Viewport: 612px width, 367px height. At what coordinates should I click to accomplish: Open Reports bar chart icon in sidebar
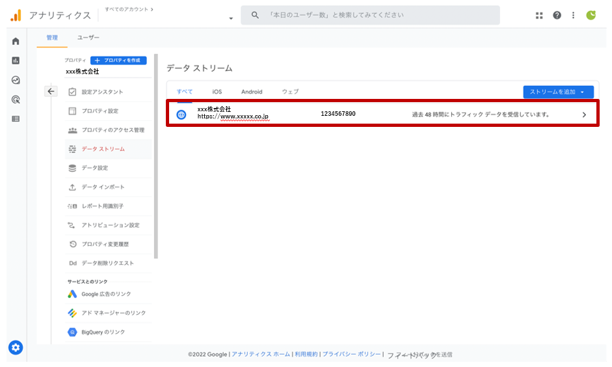16,61
